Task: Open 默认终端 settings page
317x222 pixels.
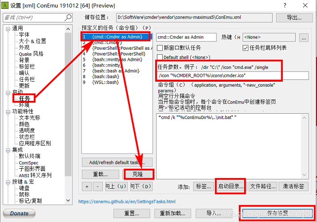Action: (x=29, y=156)
